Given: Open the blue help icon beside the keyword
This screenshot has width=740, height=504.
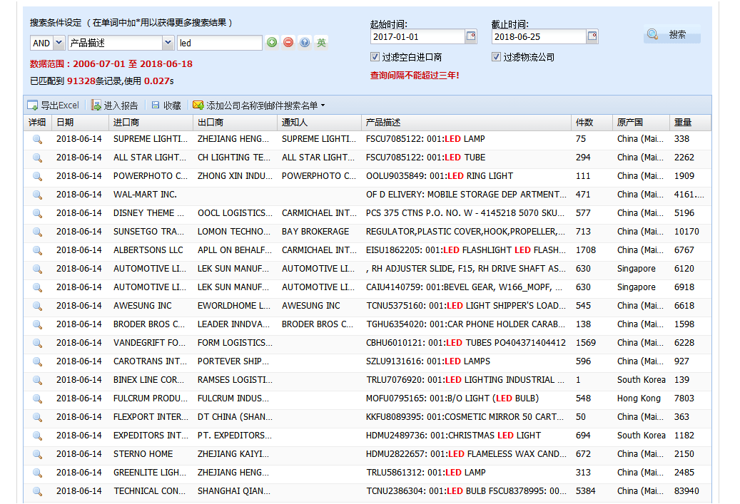Looking at the screenshot, I should 305,43.
